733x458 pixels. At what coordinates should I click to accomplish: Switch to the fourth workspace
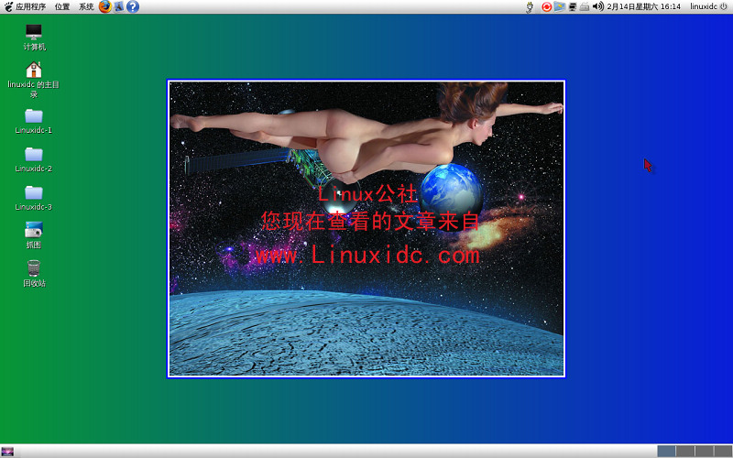click(723, 452)
